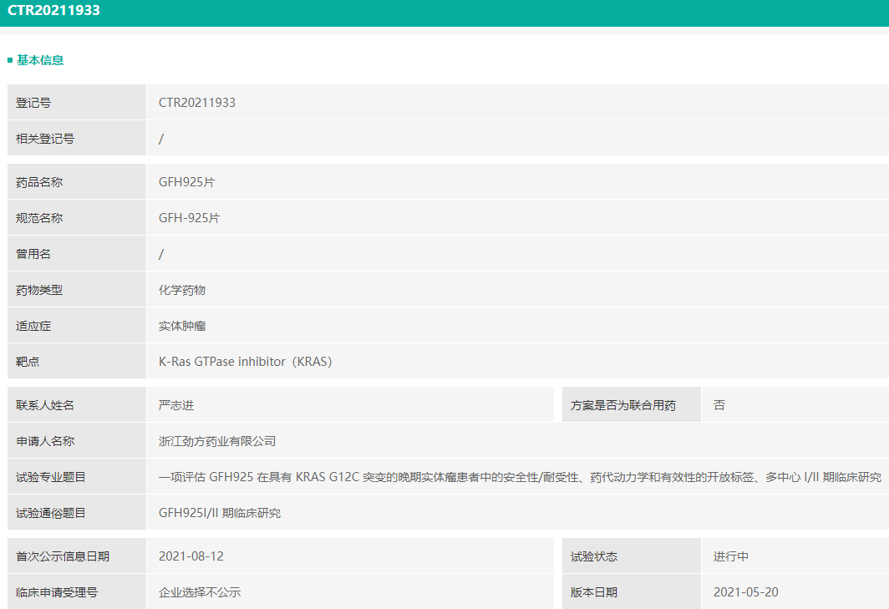Select the 药物类型 value 化学药物

coord(182,290)
